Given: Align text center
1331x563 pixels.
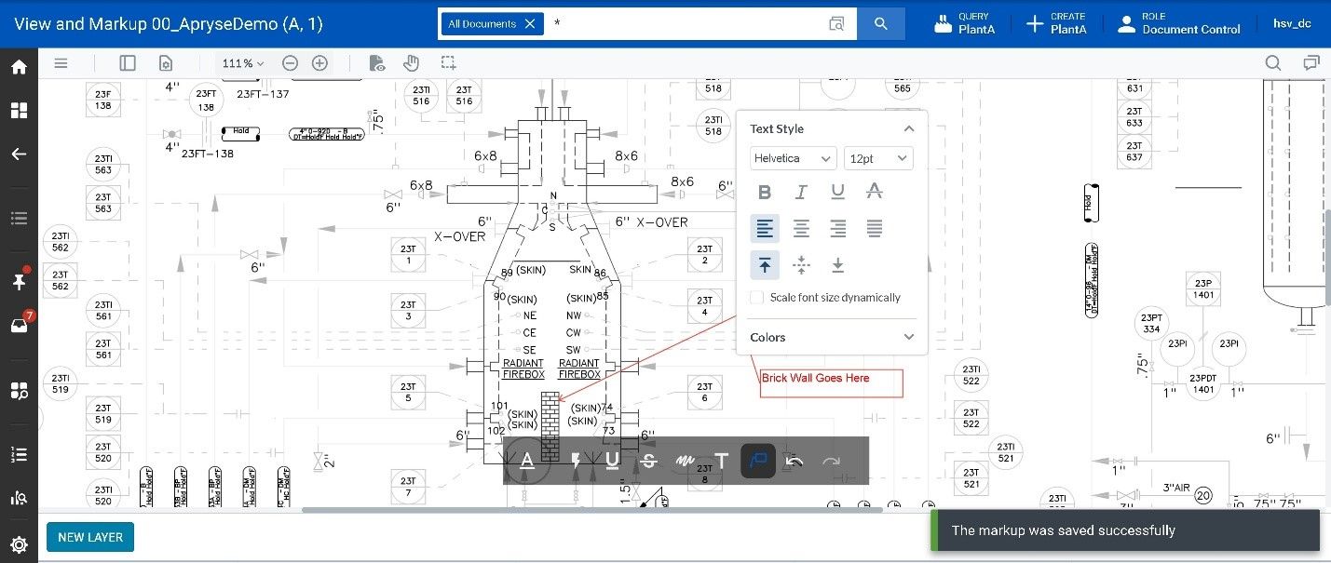Looking at the screenshot, I should click(x=801, y=228).
